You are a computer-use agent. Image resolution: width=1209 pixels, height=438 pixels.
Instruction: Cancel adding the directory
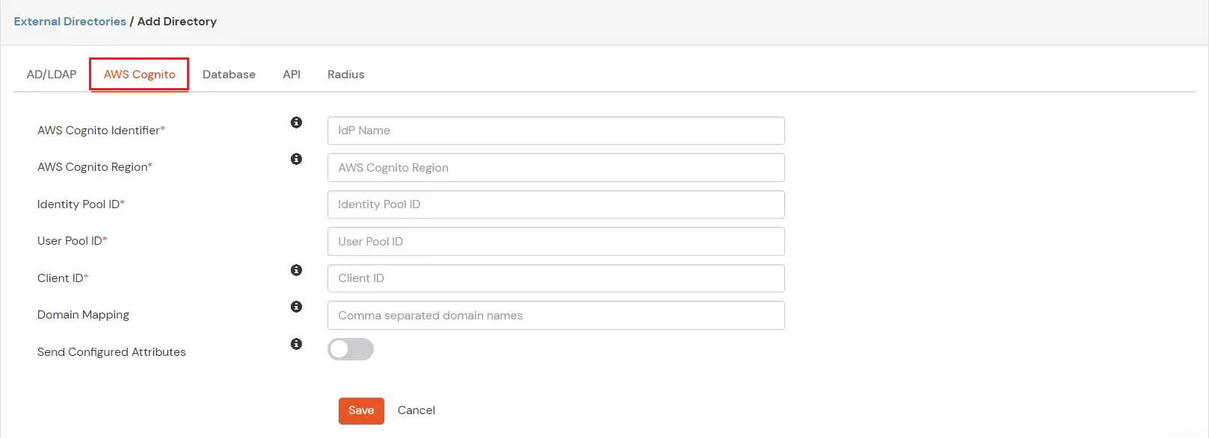point(416,410)
